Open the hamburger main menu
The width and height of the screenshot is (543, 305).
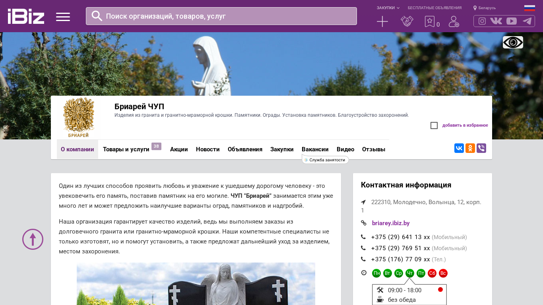click(x=63, y=17)
